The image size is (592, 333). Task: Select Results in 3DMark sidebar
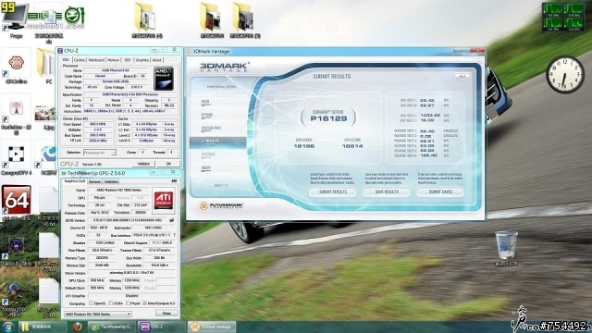218,142
